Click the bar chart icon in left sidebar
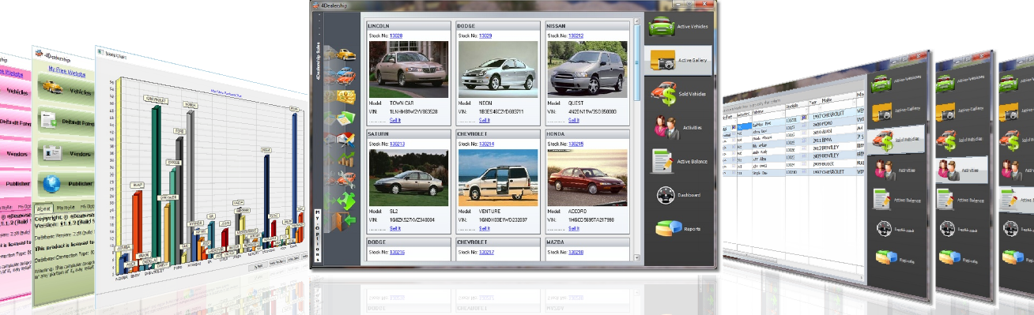The height and width of the screenshot is (315, 1034). click(x=345, y=160)
